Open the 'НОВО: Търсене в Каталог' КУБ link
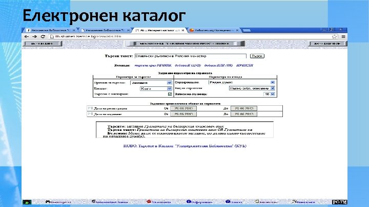 pyautogui.click(x=184, y=146)
